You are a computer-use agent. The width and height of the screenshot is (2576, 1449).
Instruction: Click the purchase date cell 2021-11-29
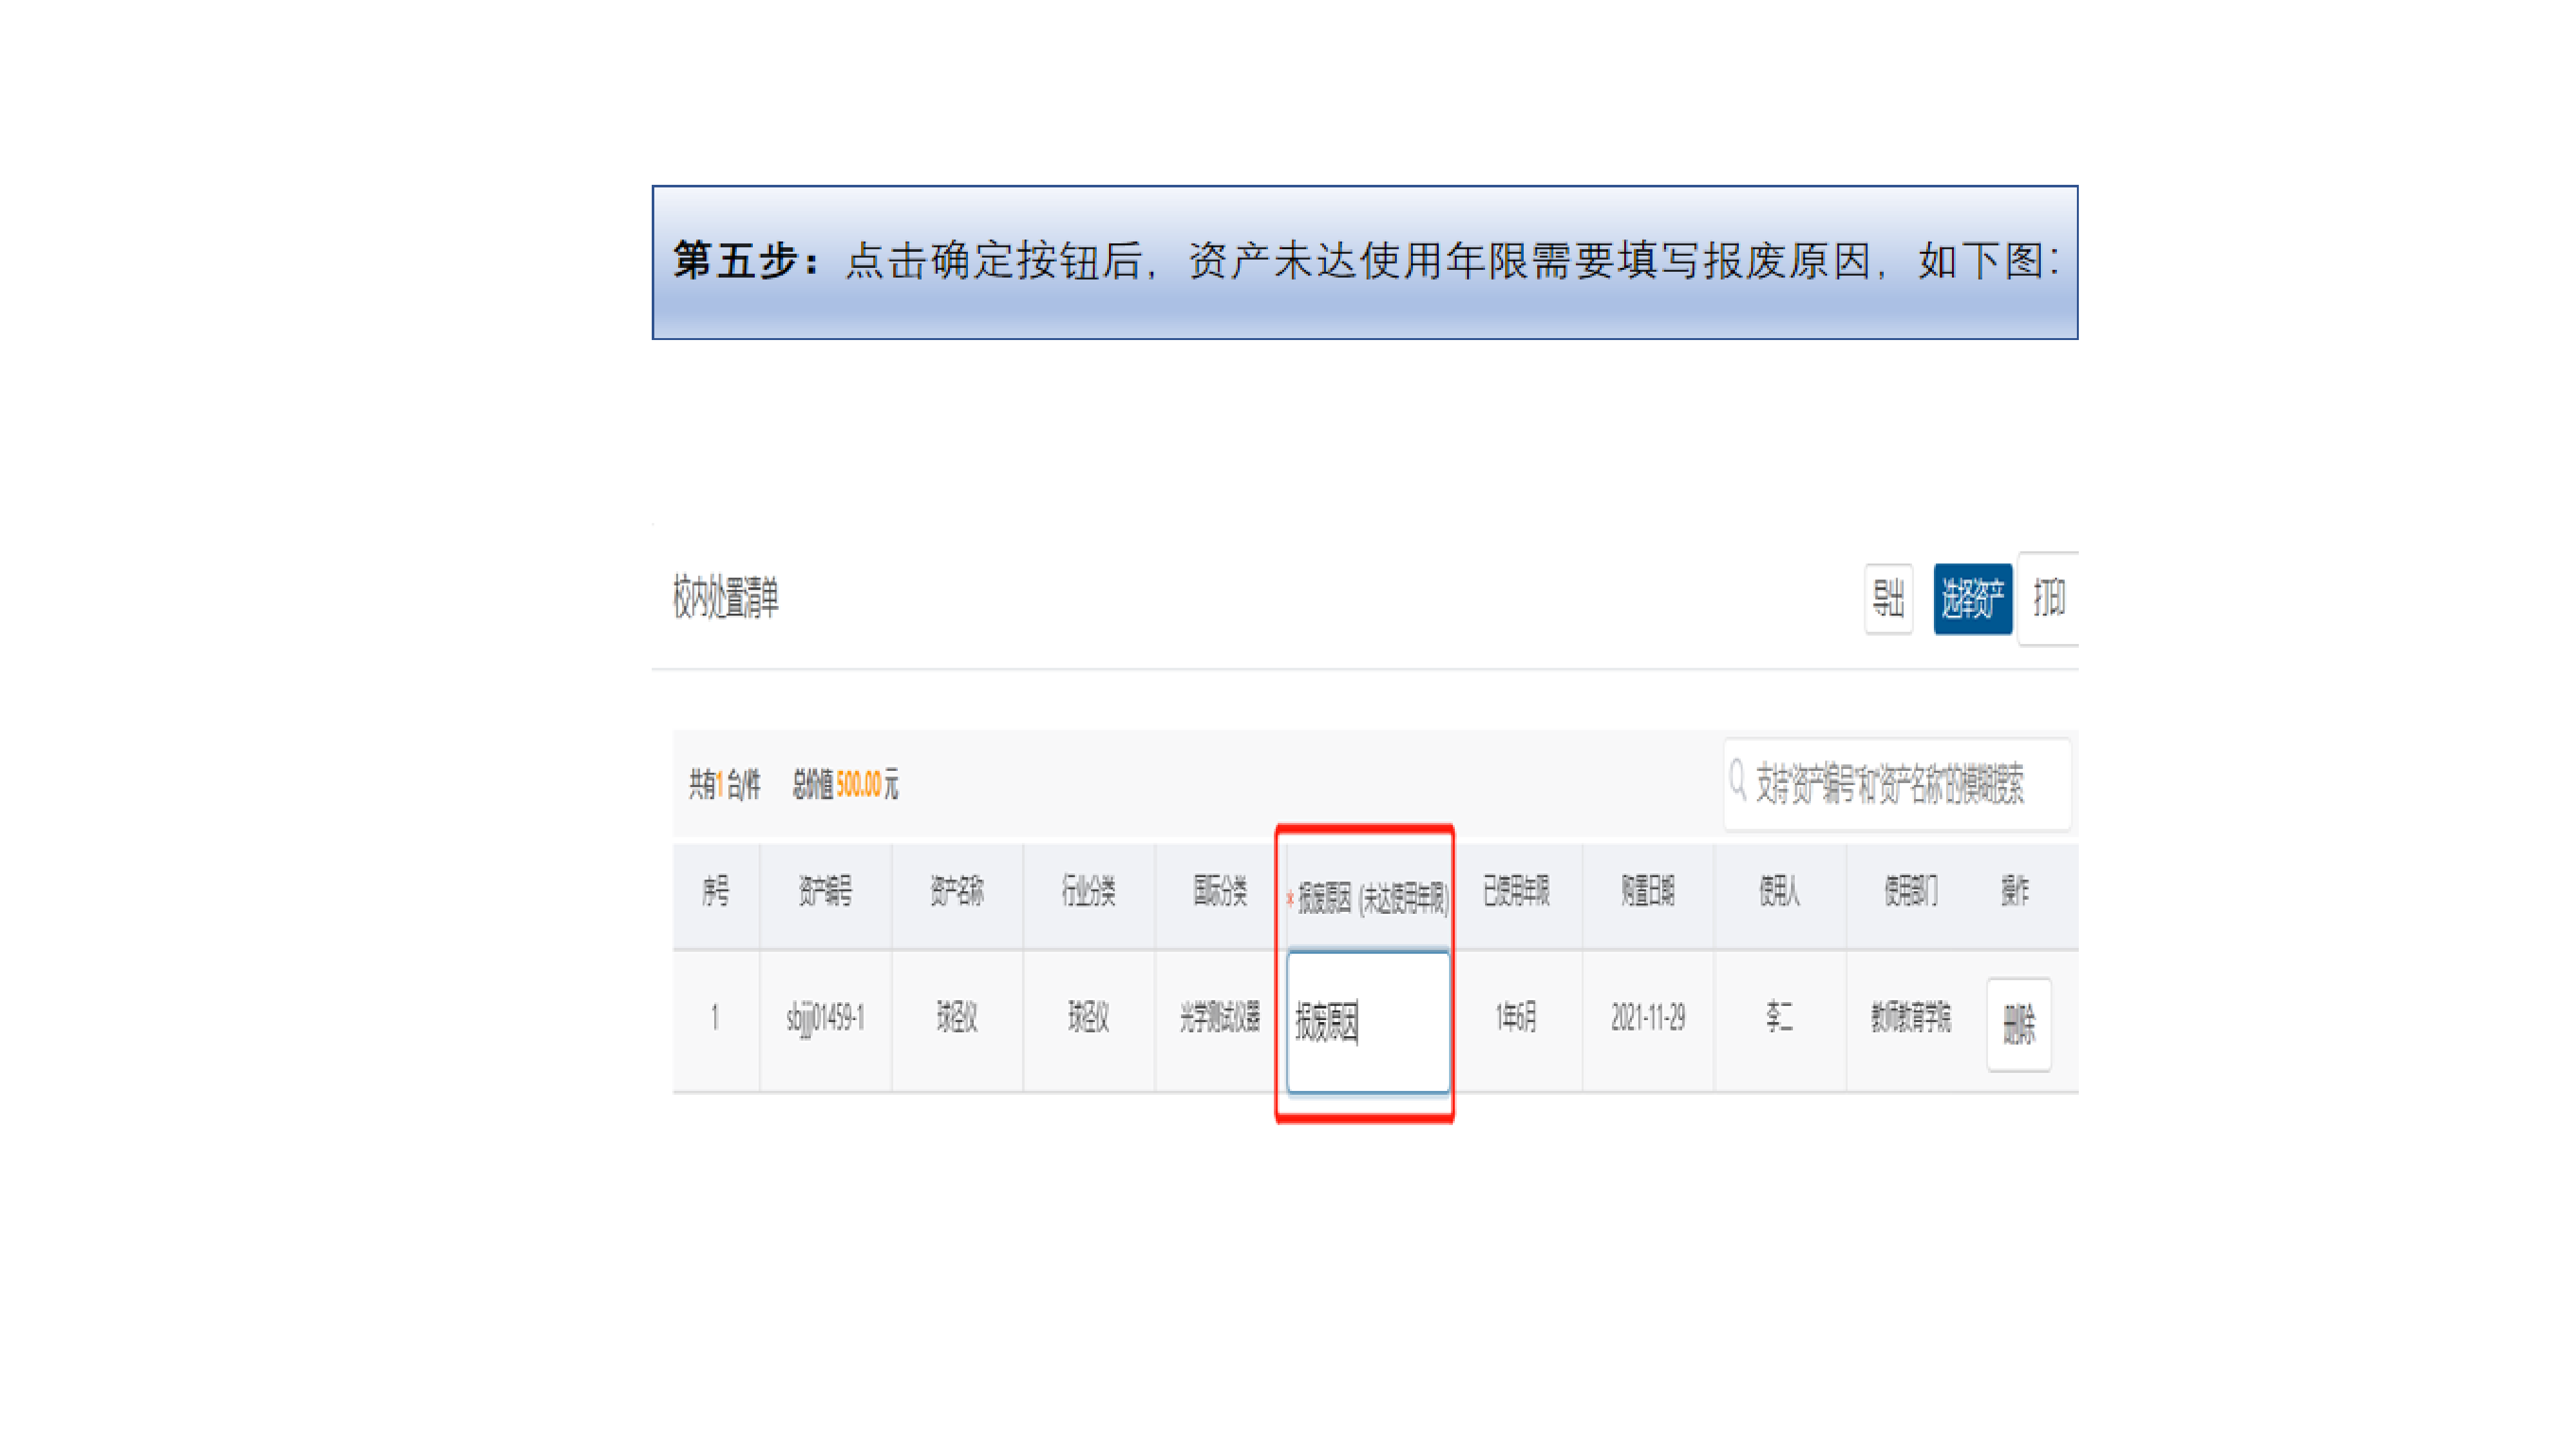pos(1647,1018)
